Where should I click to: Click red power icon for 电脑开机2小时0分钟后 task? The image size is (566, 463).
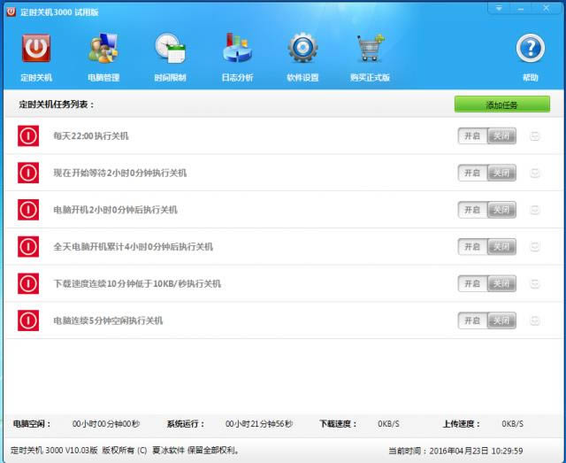tap(28, 210)
